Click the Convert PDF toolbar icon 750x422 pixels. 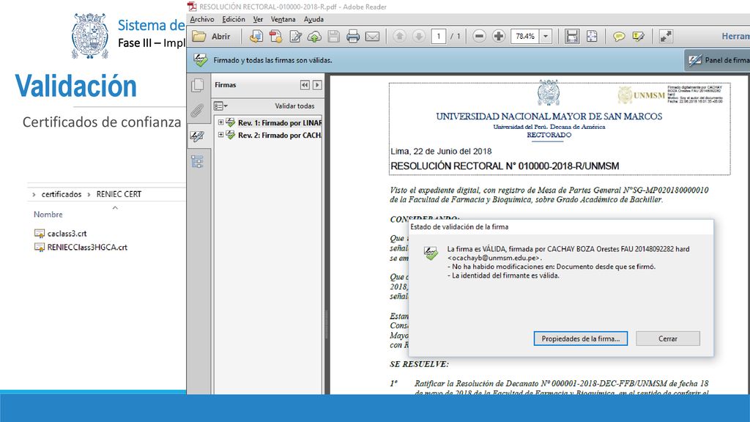(275, 37)
